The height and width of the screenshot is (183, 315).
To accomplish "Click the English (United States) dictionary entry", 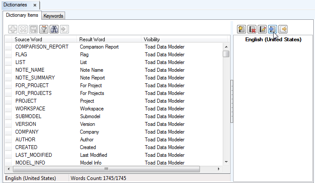I will point(273,40).
